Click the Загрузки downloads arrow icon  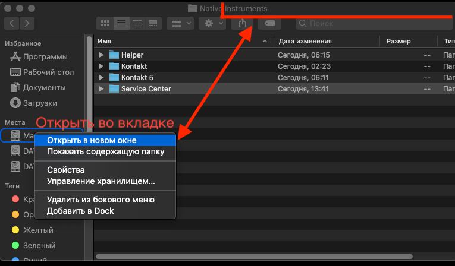(x=15, y=103)
